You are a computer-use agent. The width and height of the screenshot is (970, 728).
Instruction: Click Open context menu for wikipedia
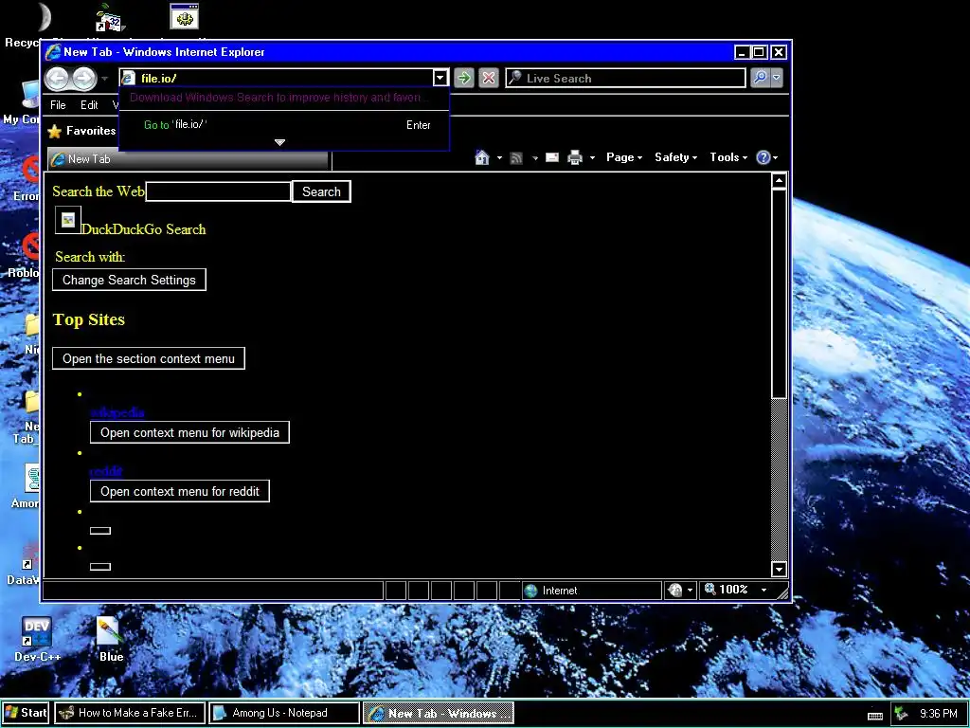(189, 432)
